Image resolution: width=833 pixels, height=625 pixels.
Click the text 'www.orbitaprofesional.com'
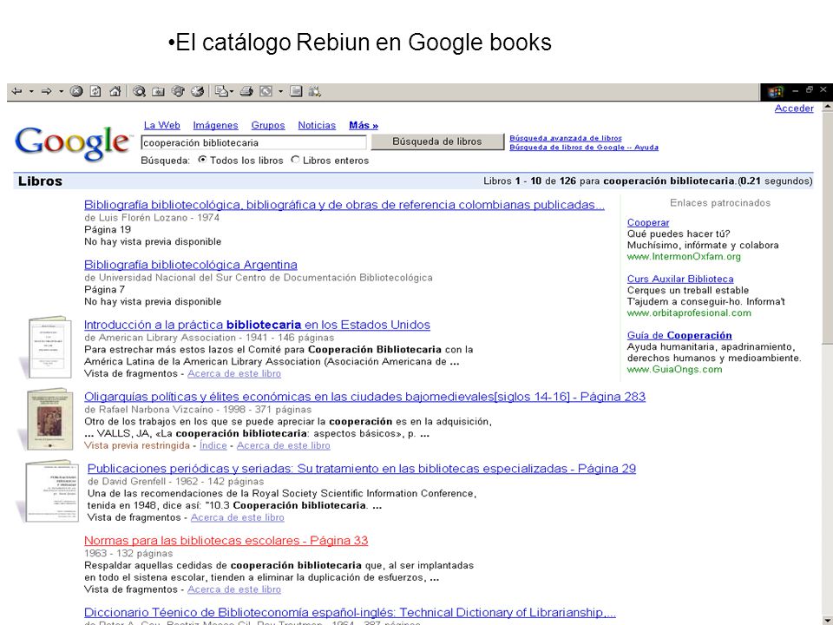689,313
